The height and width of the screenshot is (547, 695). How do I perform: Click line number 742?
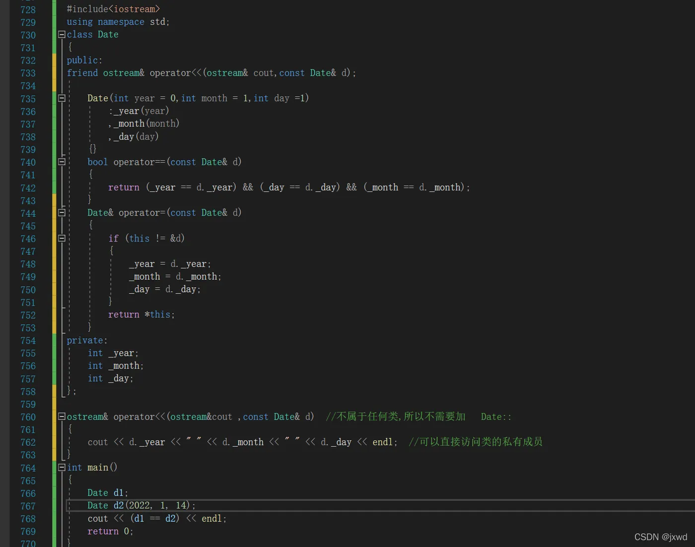pyautogui.click(x=28, y=188)
